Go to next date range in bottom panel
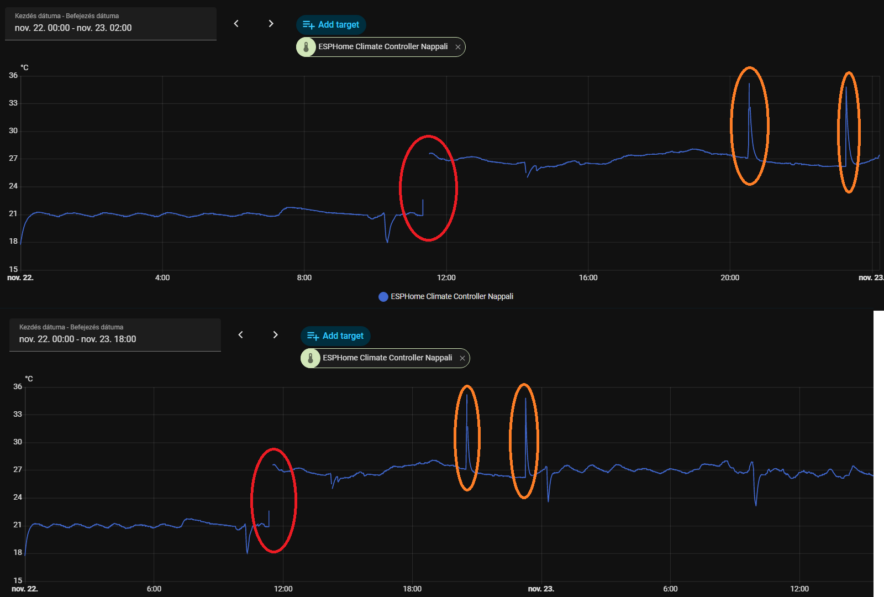The width and height of the screenshot is (884, 597). click(x=275, y=334)
